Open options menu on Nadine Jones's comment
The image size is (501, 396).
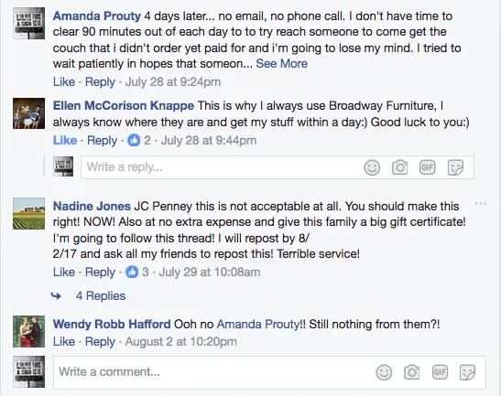click(x=481, y=203)
